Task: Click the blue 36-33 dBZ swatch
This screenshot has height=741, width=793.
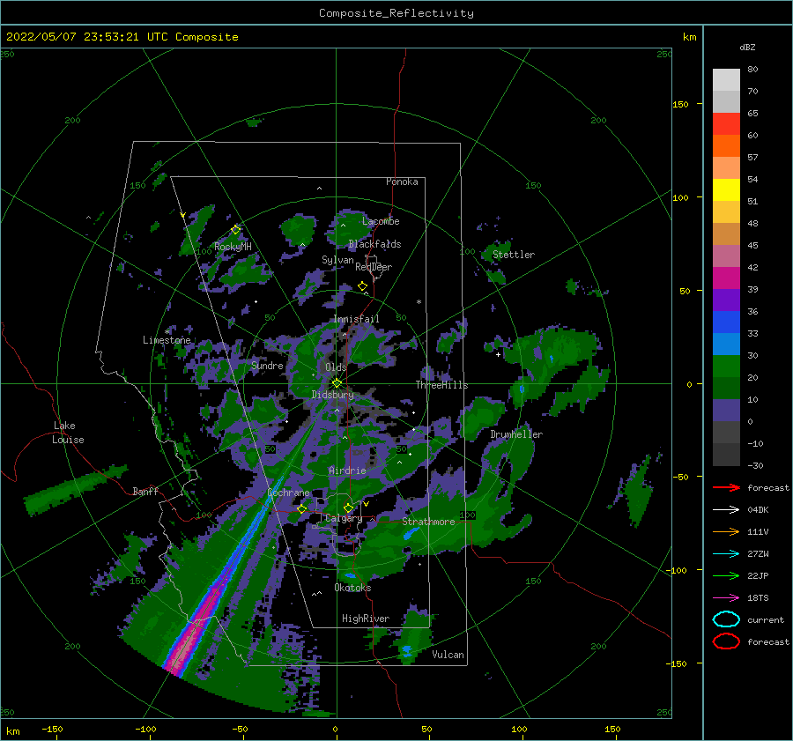Action: [726, 322]
